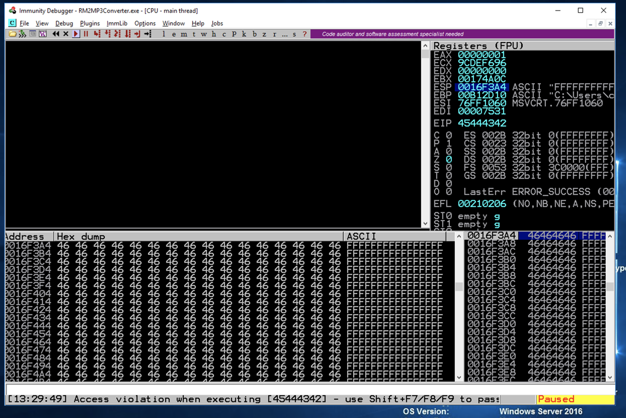Open help with the red question mark icon
The height and width of the screenshot is (418, 626).
[x=304, y=34]
